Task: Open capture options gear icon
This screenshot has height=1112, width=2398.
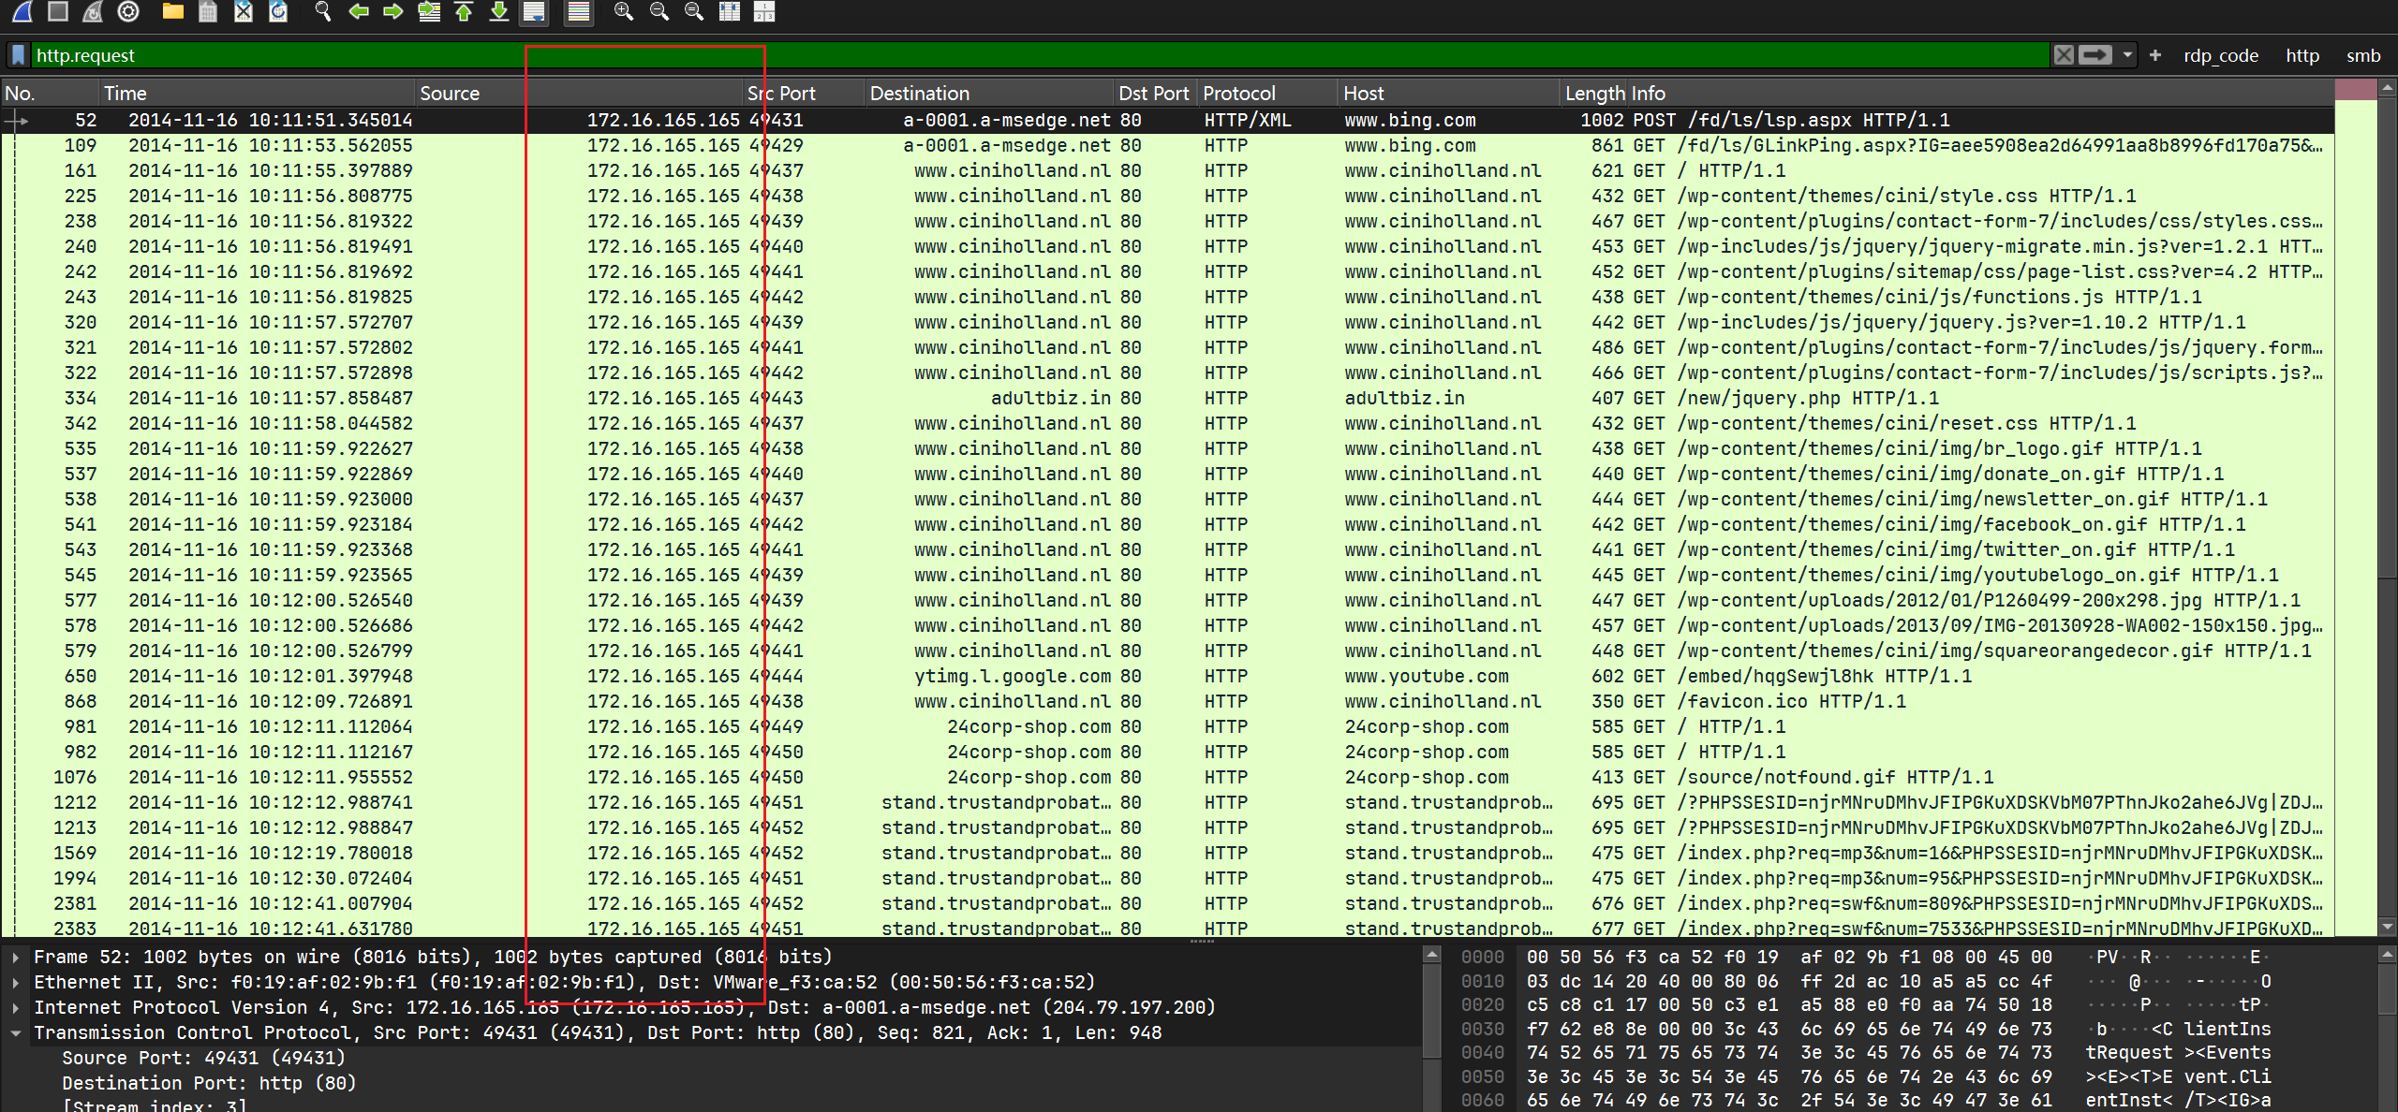Action: tap(128, 11)
